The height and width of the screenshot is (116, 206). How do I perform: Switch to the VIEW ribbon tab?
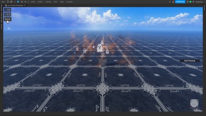pyautogui.click(x=62, y=2)
